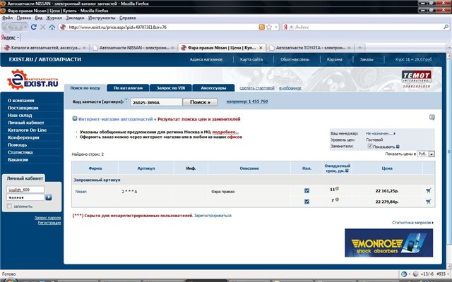Screen dimensions: 452x282
Task: Open the Файл menu
Action: click(8, 18)
